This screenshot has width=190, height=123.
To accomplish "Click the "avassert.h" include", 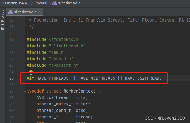I will click(x=64, y=65).
